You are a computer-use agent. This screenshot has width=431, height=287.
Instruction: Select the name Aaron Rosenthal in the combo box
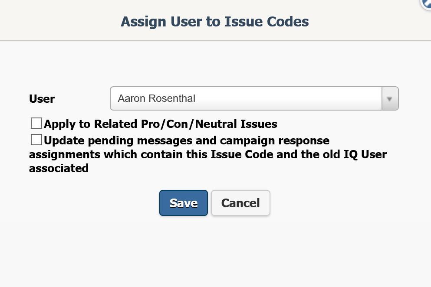[x=156, y=98]
